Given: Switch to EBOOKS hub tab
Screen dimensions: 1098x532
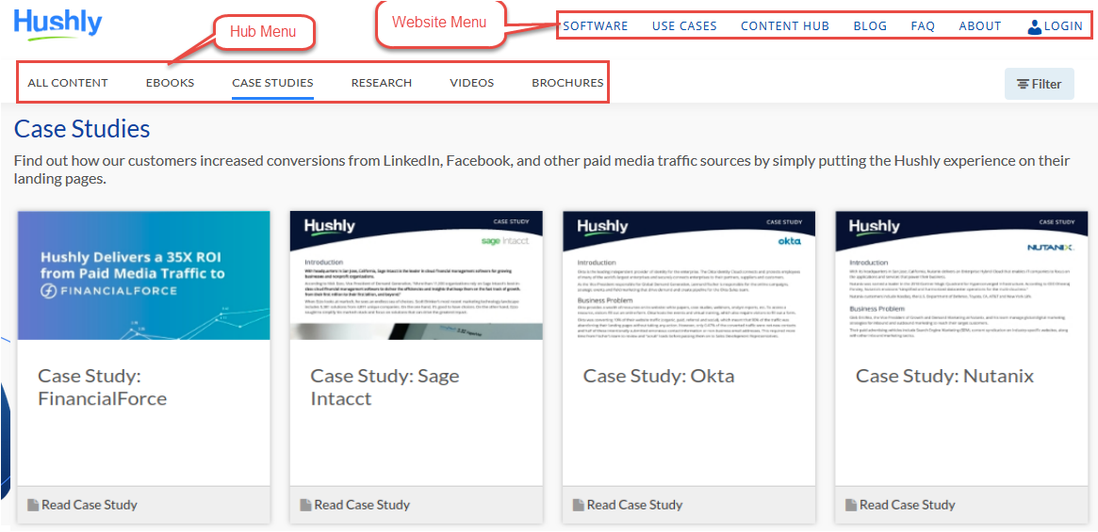Looking at the screenshot, I should click(171, 83).
